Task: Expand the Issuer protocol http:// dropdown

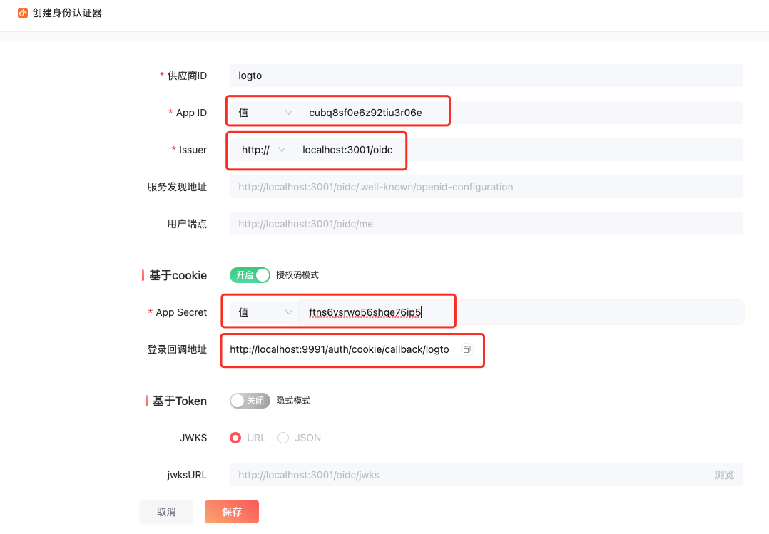Action: tap(263, 150)
